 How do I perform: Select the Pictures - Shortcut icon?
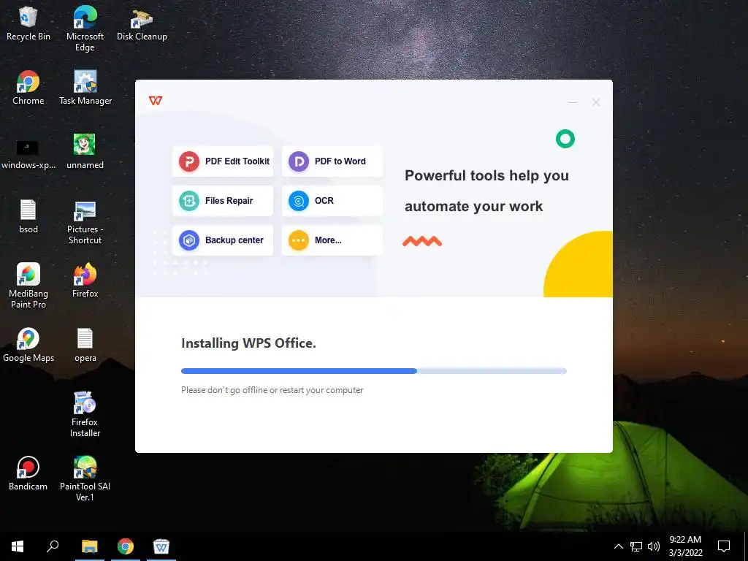[85, 223]
